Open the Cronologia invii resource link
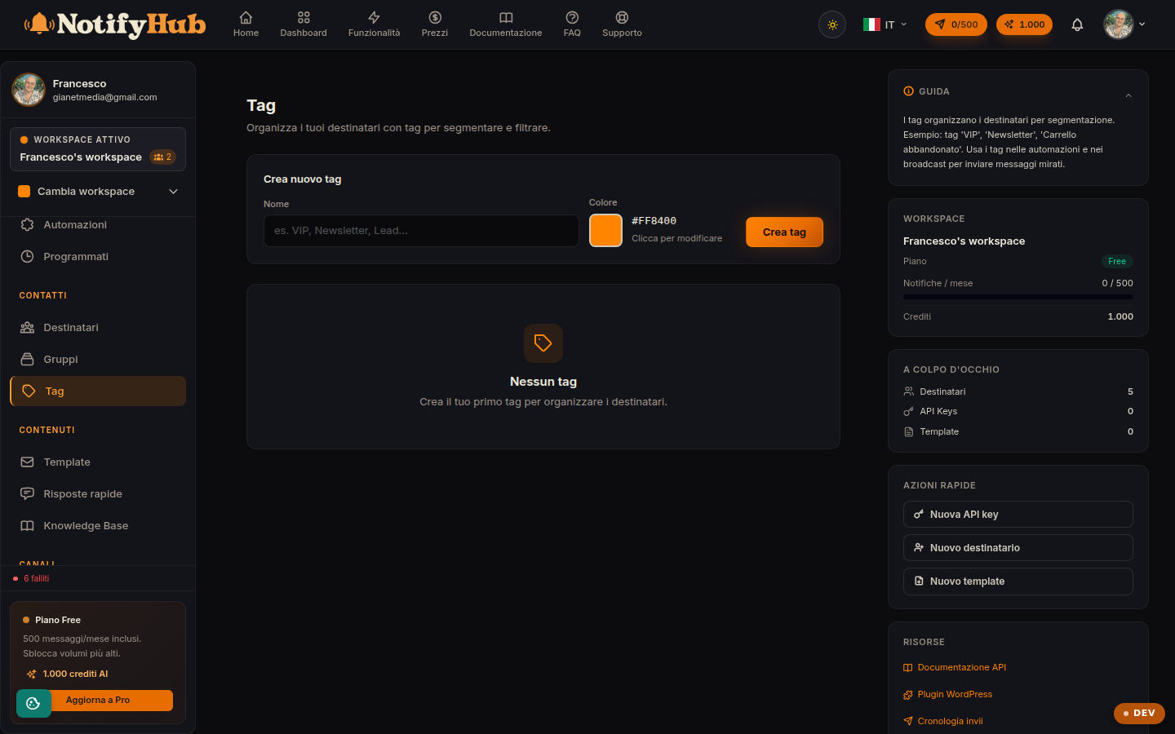The height and width of the screenshot is (734, 1175). tap(943, 721)
